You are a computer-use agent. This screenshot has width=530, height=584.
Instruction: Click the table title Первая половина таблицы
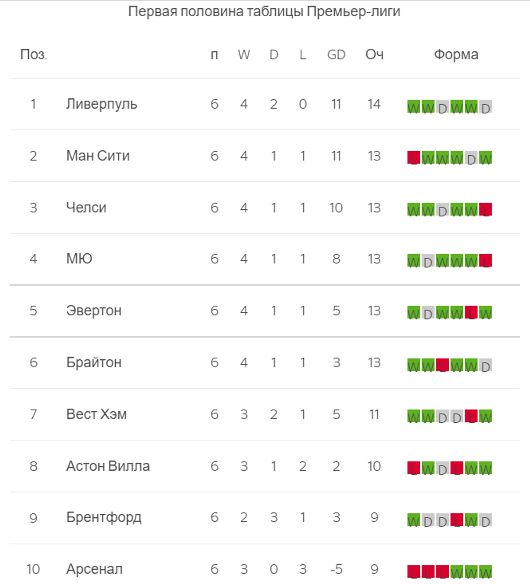coord(264,12)
